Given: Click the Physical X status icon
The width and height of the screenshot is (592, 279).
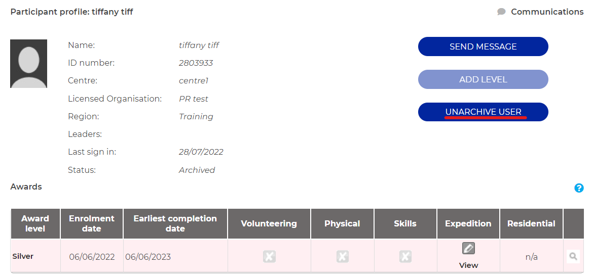Looking at the screenshot, I should (x=343, y=257).
